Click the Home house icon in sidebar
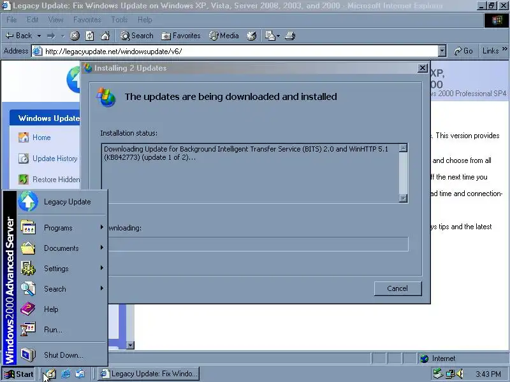Image resolution: width=510 pixels, height=382 pixels. 24,138
